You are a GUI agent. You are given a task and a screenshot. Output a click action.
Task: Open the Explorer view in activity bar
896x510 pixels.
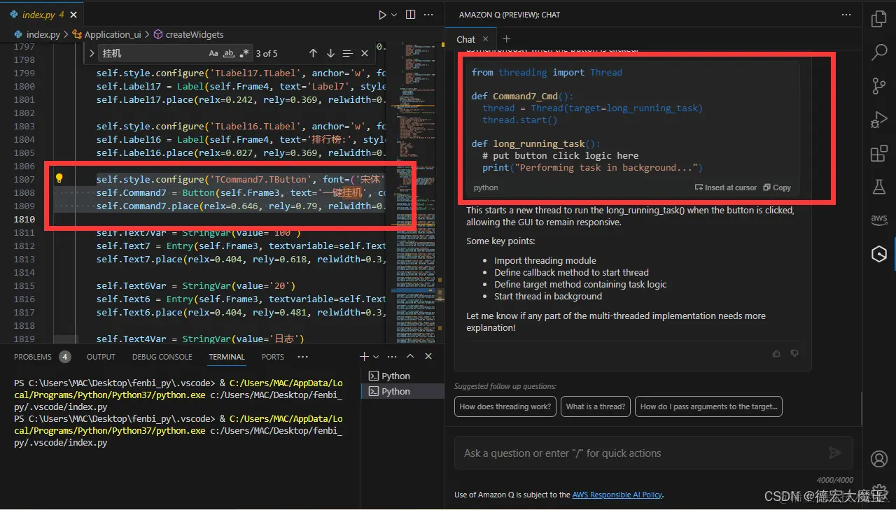coord(878,19)
